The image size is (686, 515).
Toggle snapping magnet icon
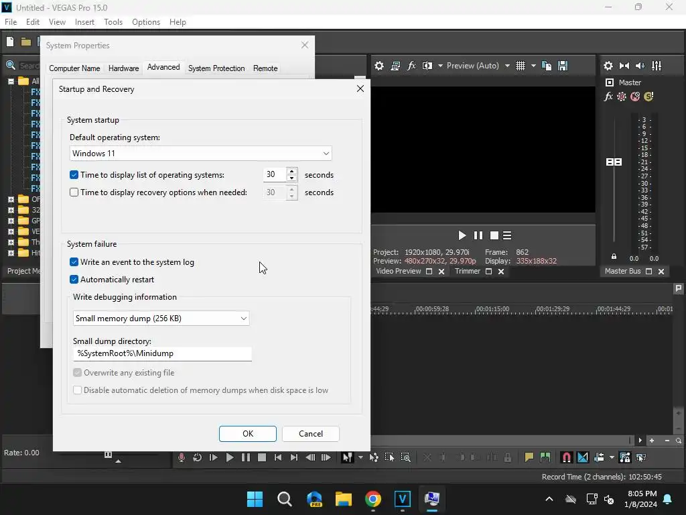(x=567, y=457)
